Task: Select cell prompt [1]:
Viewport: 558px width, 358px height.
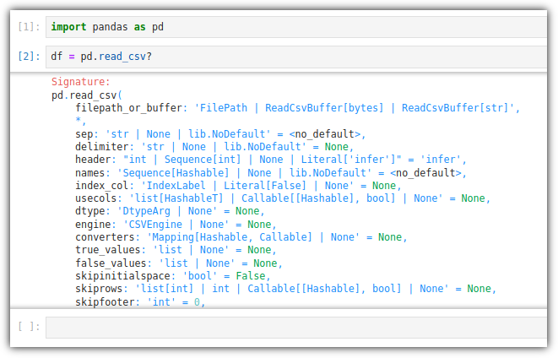Action: coord(30,27)
